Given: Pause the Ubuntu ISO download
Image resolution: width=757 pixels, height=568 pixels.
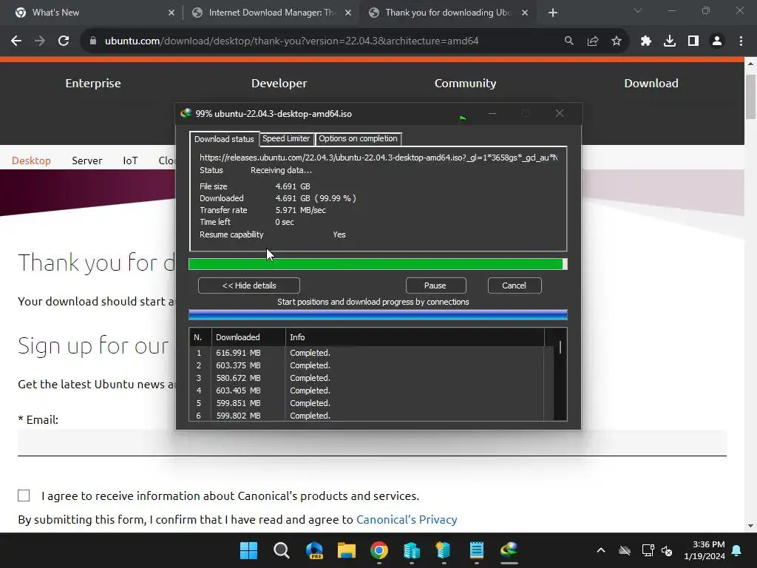Looking at the screenshot, I should (435, 285).
